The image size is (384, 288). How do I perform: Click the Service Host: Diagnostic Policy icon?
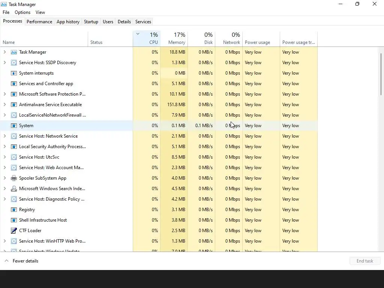coord(14,199)
